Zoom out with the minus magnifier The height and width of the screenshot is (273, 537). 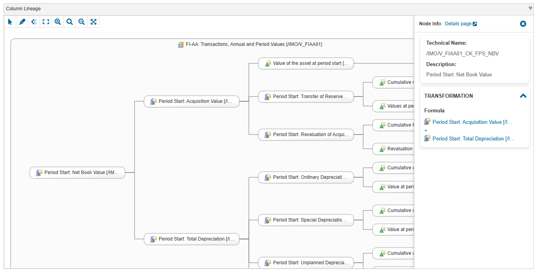(x=82, y=22)
